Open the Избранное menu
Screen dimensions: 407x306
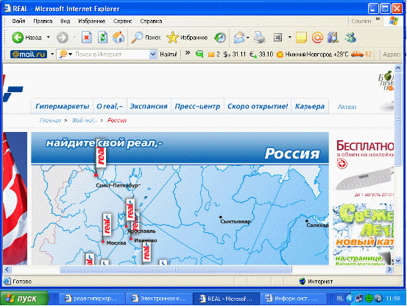pos(91,21)
